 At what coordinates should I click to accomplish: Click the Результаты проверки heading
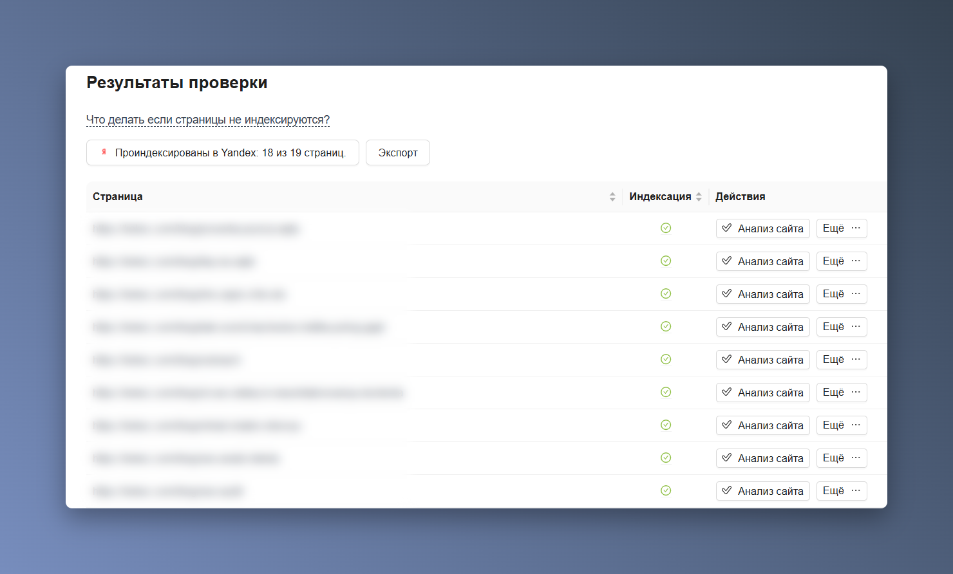pyautogui.click(x=177, y=82)
